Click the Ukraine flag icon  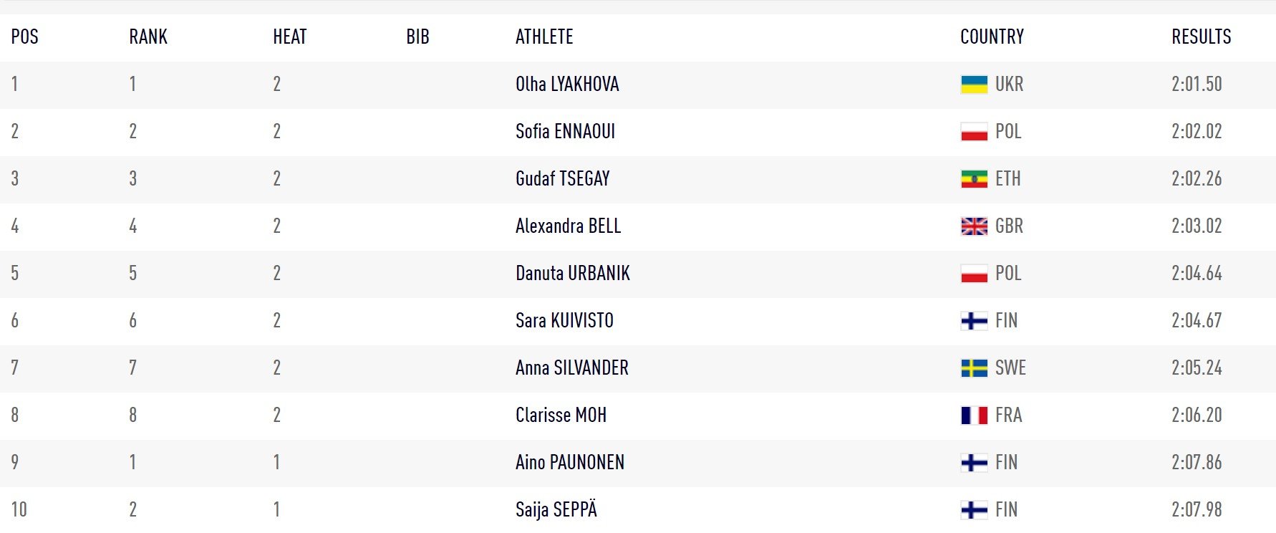[x=974, y=85]
